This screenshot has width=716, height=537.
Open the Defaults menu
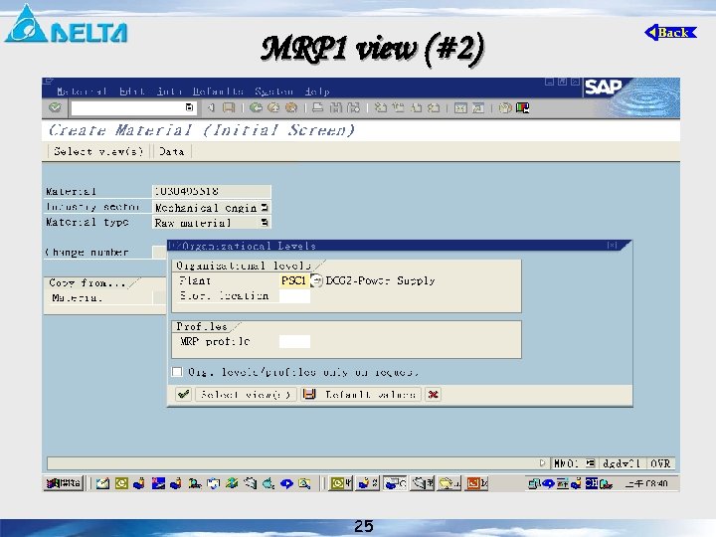click(x=218, y=91)
